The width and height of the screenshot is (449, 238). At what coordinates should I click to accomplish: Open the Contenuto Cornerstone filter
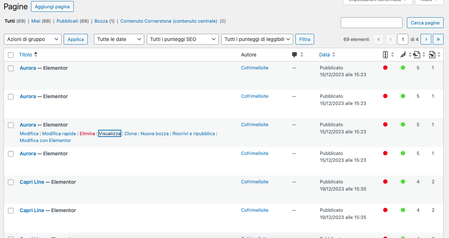pyautogui.click(x=169, y=21)
